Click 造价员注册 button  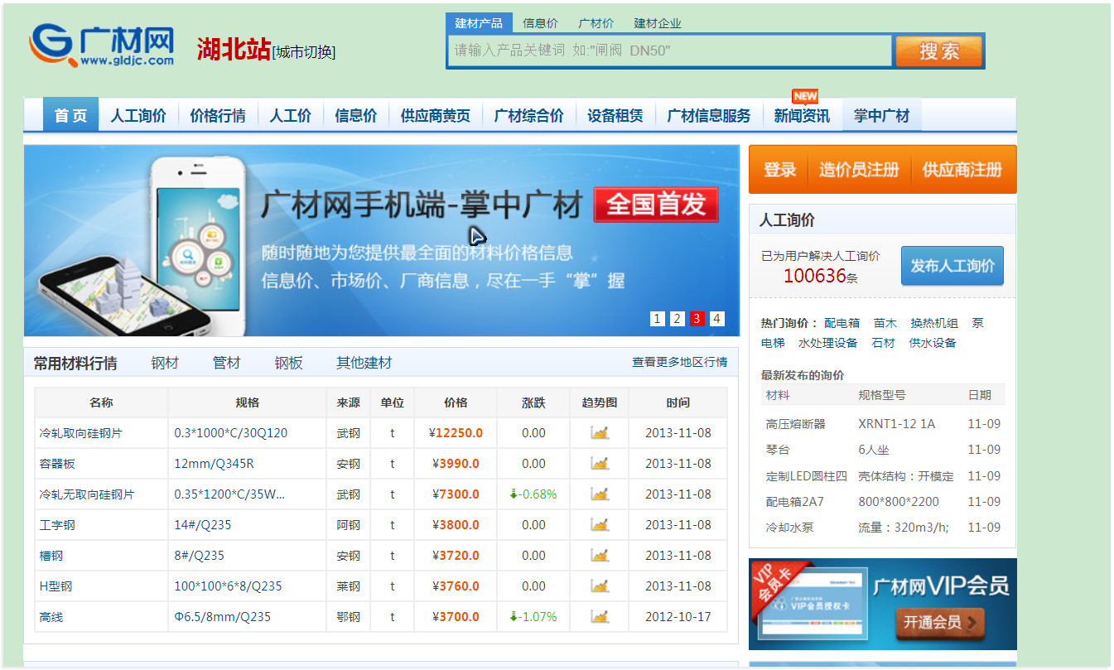click(859, 170)
